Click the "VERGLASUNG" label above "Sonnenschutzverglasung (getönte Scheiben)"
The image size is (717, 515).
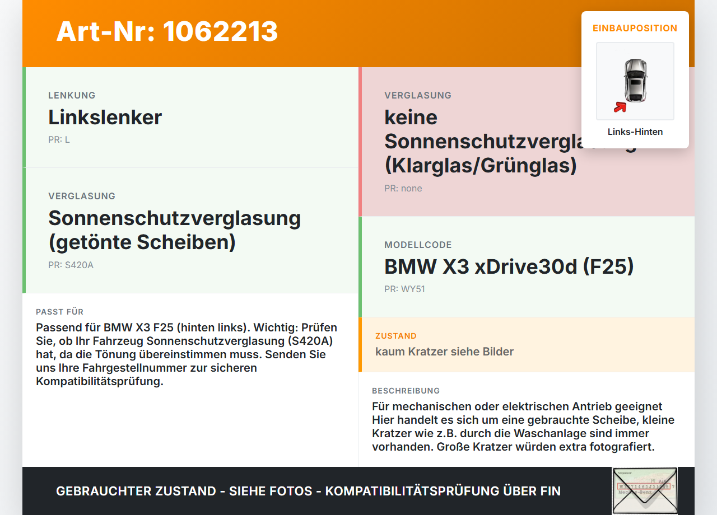[82, 196]
